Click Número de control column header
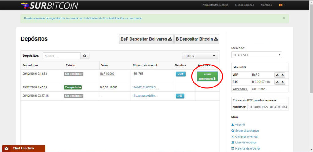Viewport: 313px width, 152px height. [x=145, y=65]
